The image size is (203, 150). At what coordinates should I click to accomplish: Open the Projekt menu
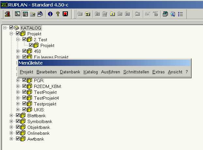click(x=26, y=72)
